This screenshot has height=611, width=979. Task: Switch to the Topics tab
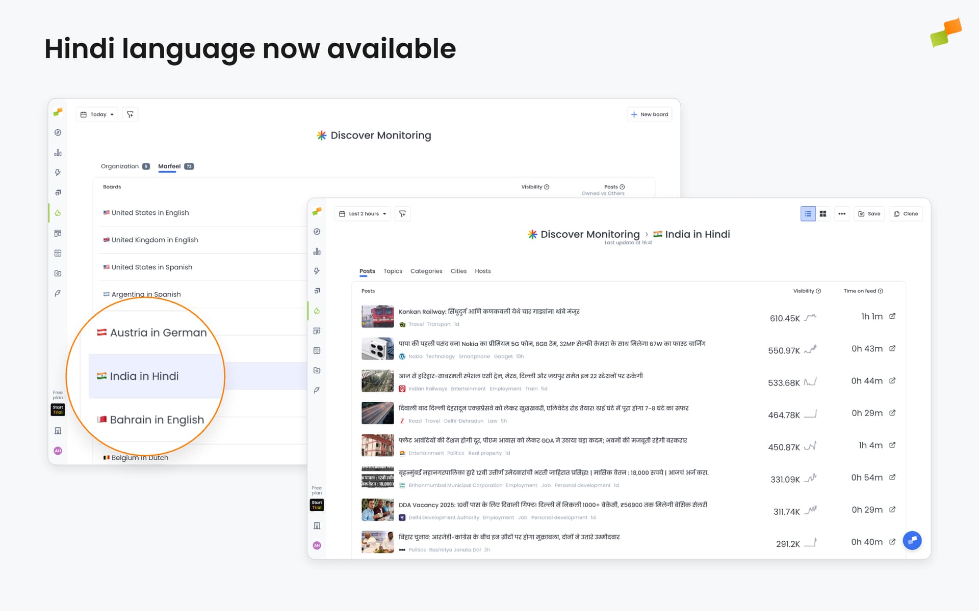(x=393, y=271)
